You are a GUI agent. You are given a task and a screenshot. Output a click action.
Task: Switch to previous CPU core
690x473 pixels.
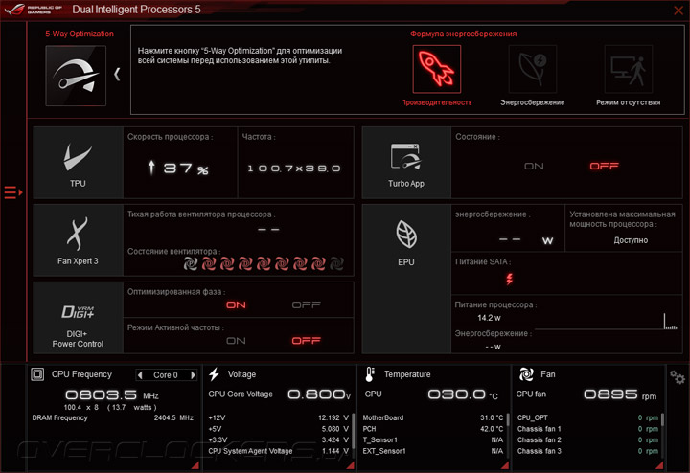coord(140,375)
